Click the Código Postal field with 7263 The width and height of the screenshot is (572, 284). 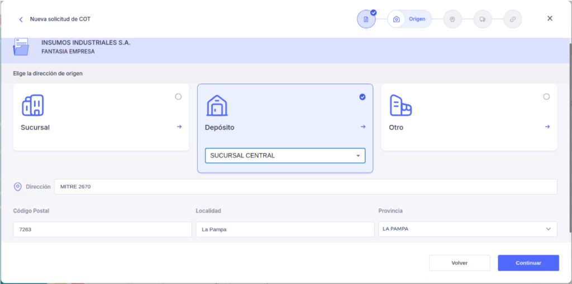(103, 229)
